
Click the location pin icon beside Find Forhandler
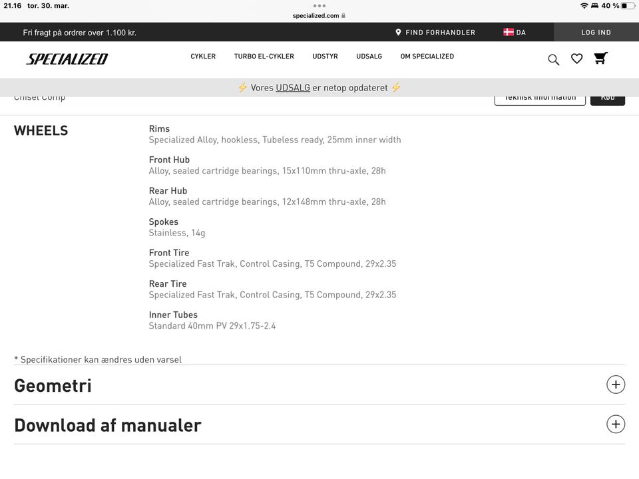[398, 32]
